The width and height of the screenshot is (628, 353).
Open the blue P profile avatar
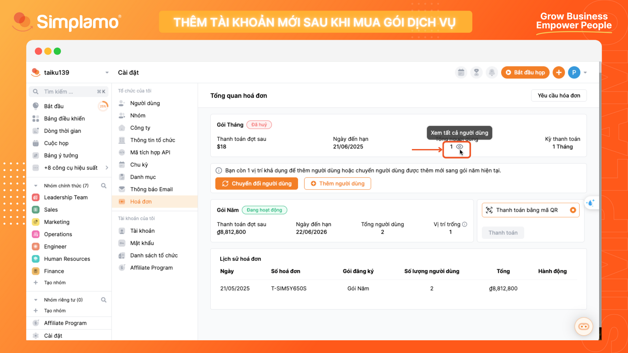tap(574, 72)
